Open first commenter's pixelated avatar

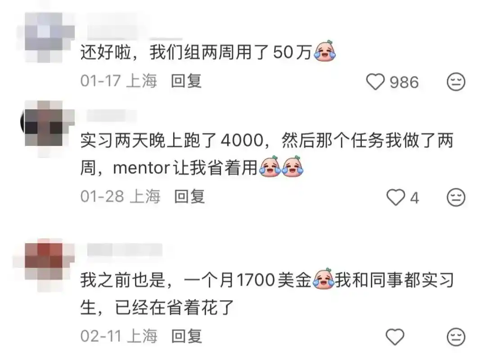tap(46, 37)
